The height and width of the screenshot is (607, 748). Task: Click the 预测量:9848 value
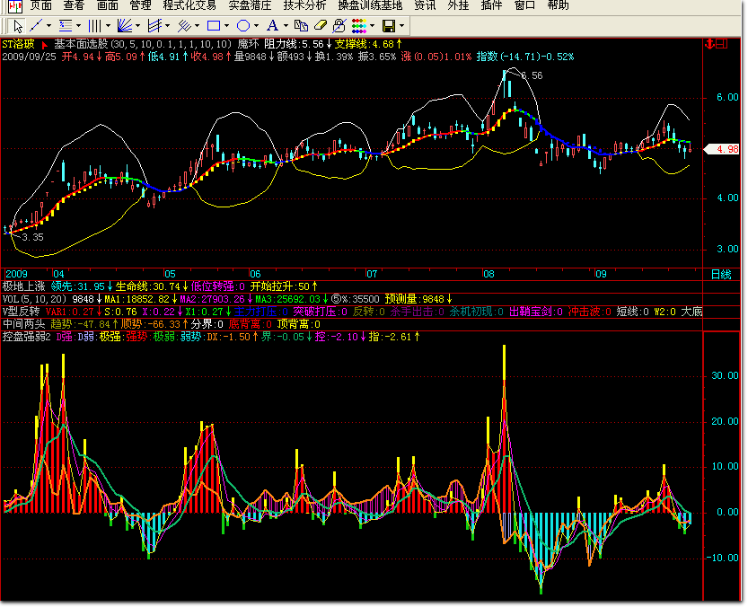pyautogui.click(x=415, y=299)
